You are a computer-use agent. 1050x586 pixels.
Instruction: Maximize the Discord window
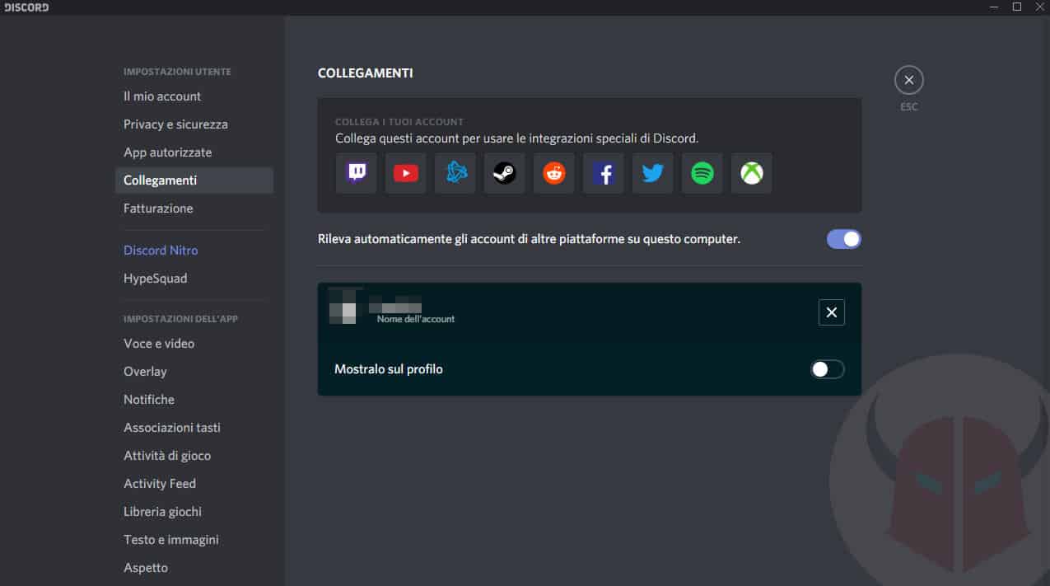point(1017,7)
